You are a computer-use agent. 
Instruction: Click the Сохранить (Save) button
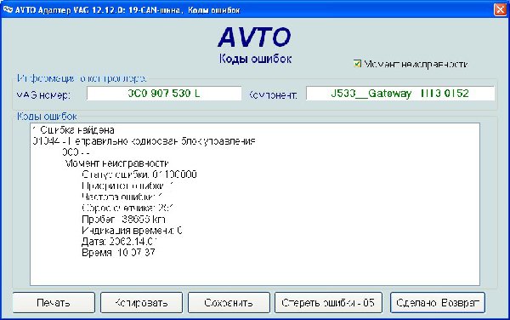click(229, 303)
